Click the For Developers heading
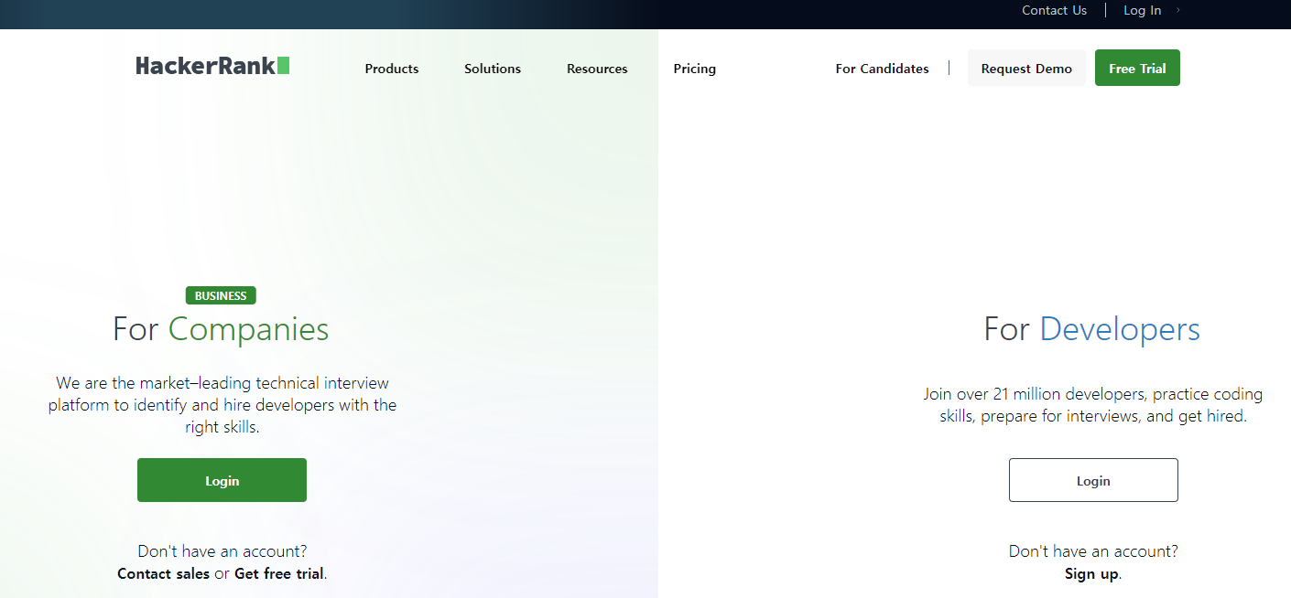The height and width of the screenshot is (598, 1291). click(1092, 329)
